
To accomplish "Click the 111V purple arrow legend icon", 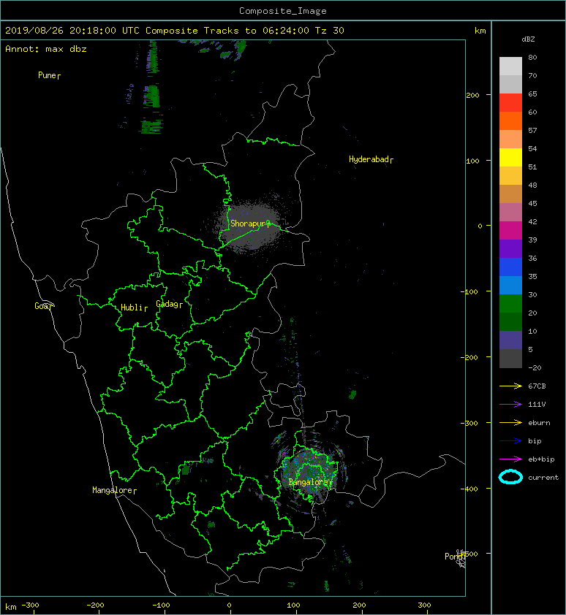I will (x=510, y=405).
